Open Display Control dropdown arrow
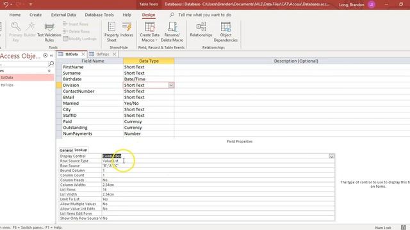The width and height of the screenshot is (410, 230). point(331,156)
